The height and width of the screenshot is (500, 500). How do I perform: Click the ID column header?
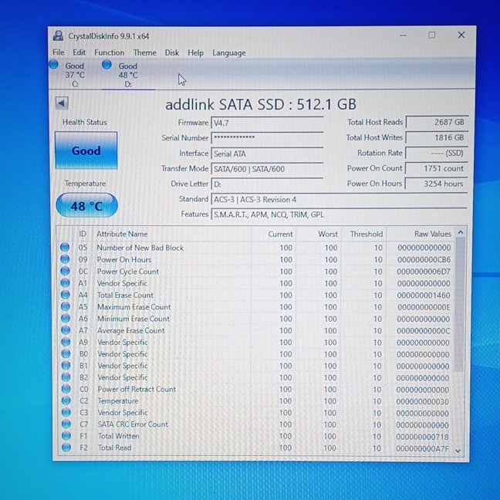coord(83,234)
